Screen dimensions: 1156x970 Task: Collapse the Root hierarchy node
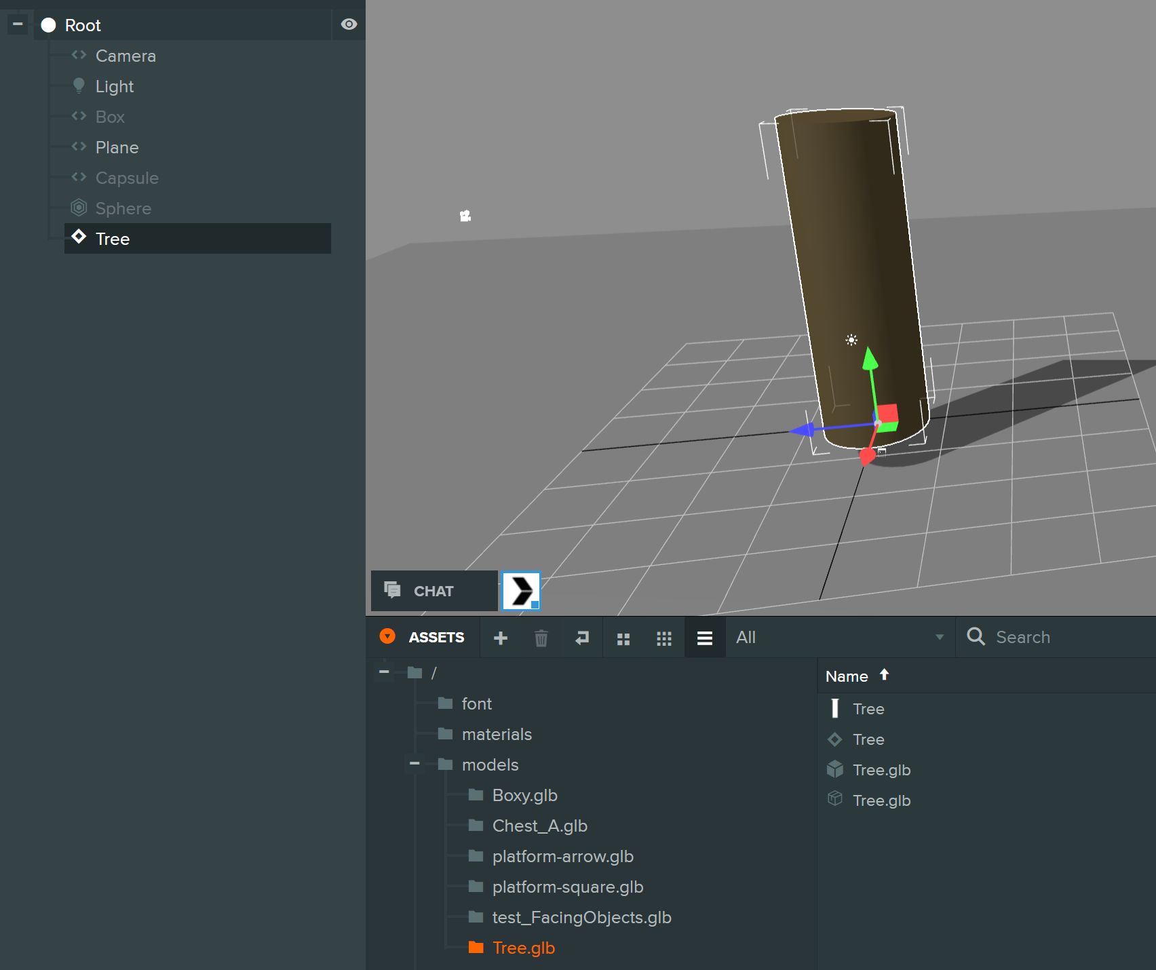[x=18, y=24]
